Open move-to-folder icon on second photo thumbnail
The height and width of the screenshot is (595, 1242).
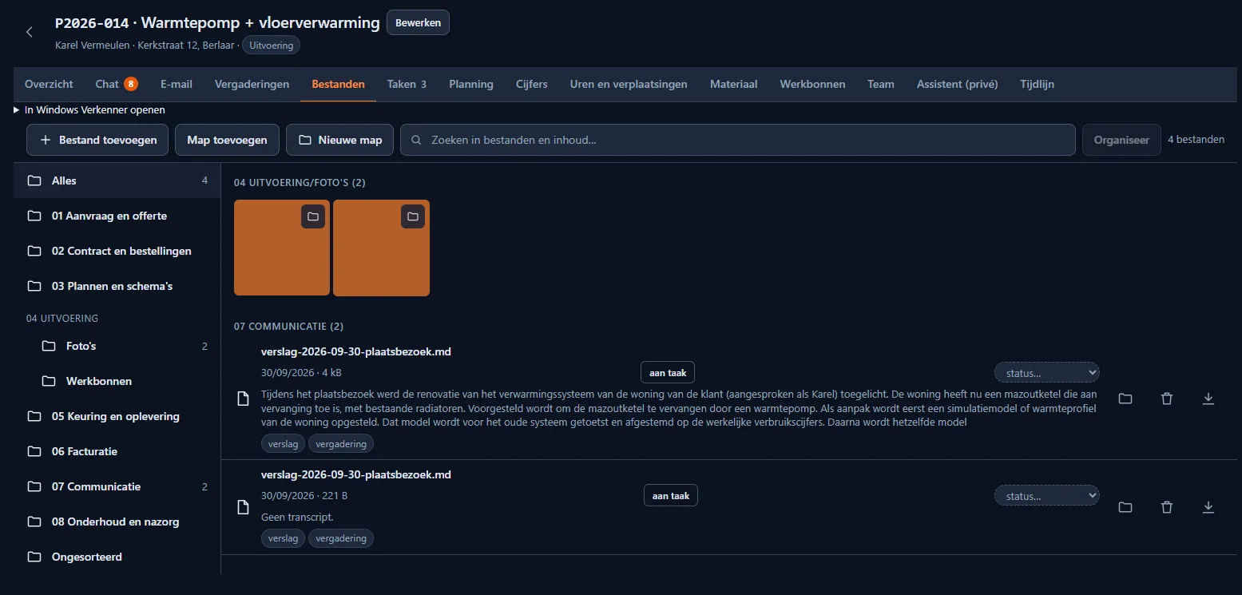412,216
